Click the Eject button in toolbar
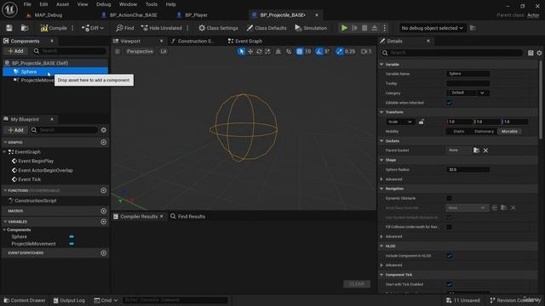The height and width of the screenshot is (306, 545). point(375,28)
